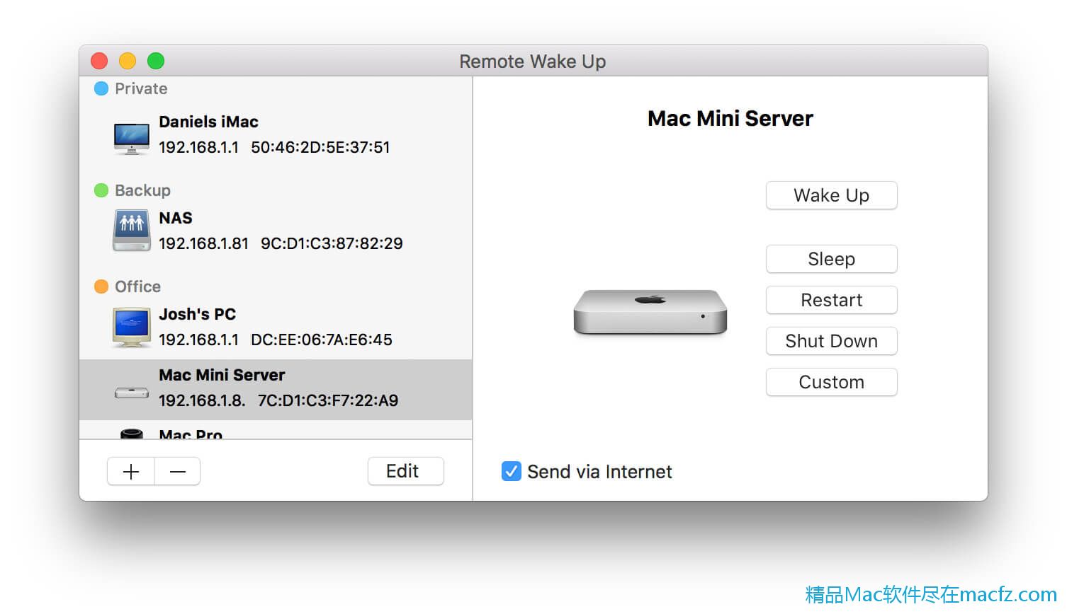Click the green Backup group dot
This screenshot has height=614, width=1067.
tap(101, 190)
